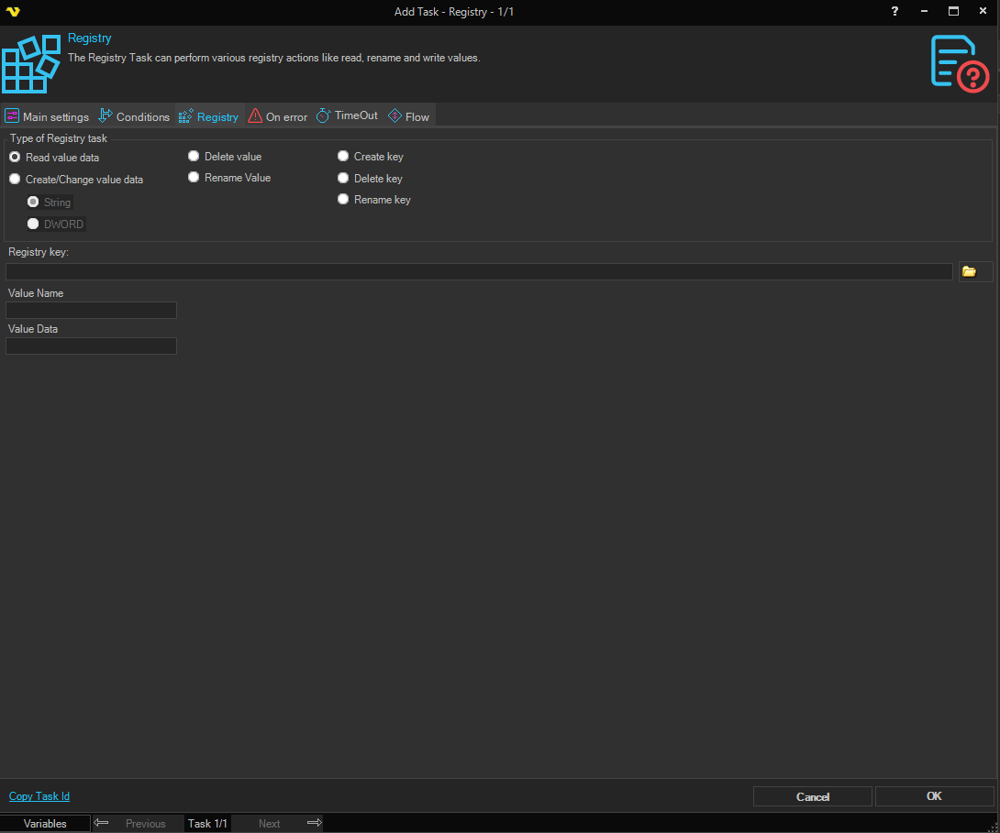Select the Rename key radio option
The width and height of the screenshot is (1000, 833).
pos(343,200)
